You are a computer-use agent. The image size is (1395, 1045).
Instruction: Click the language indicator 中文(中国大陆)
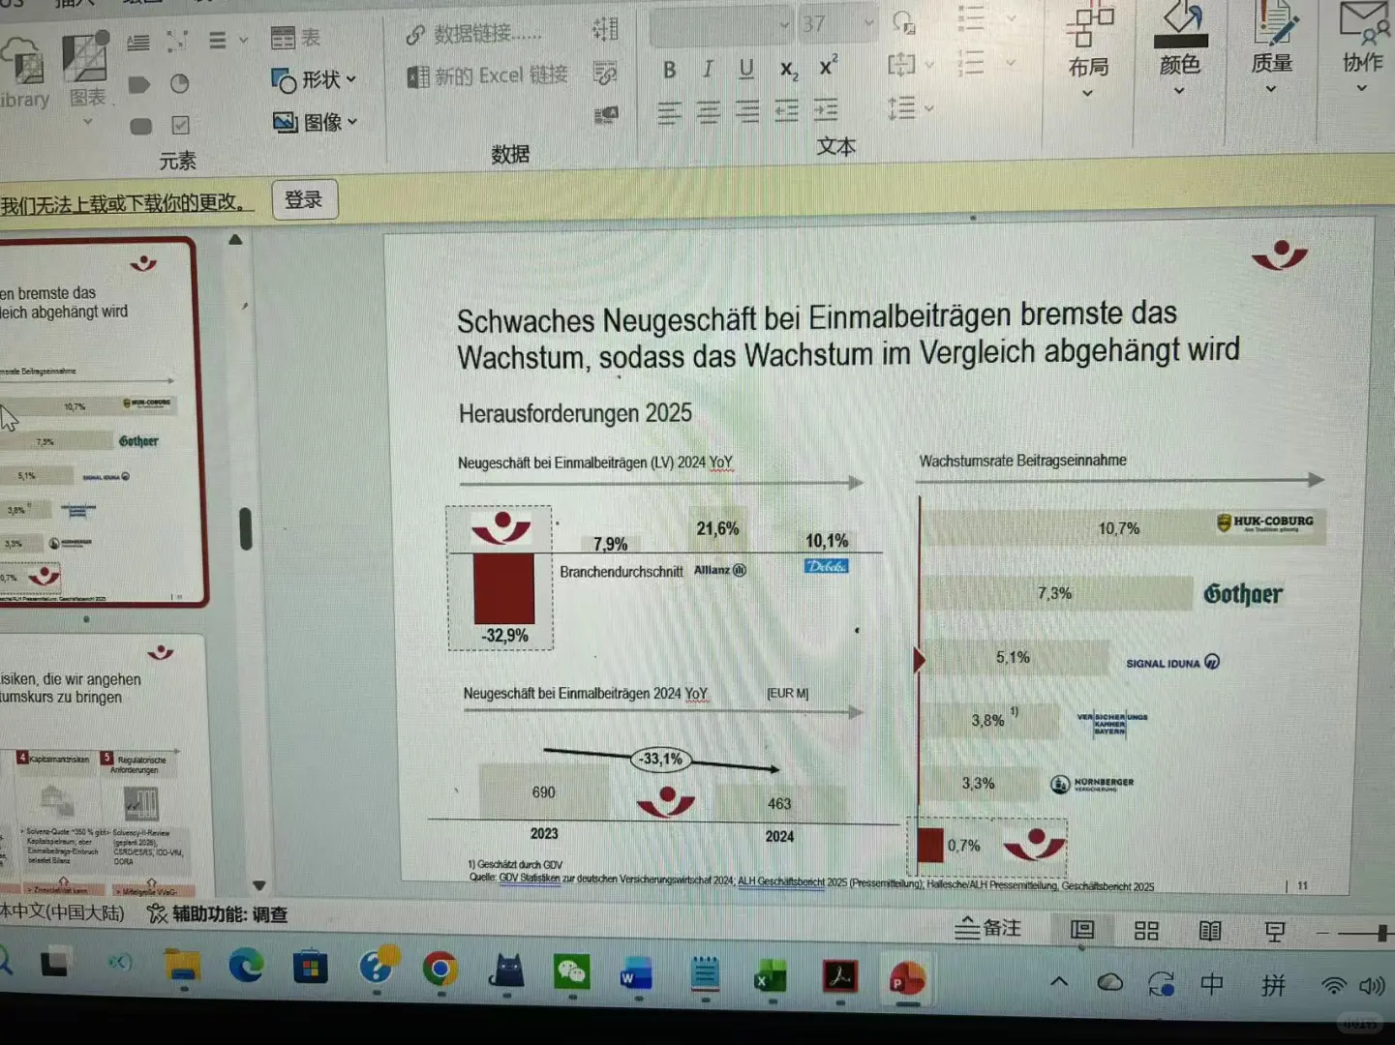point(62,911)
